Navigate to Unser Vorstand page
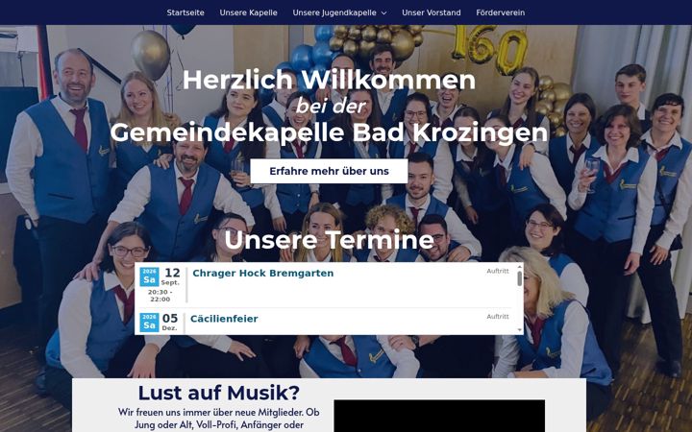This screenshot has width=692, height=432. click(x=432, y=12)
